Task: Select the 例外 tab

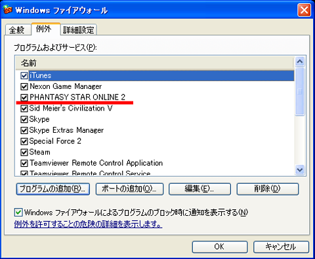Action: click(45, 29)
